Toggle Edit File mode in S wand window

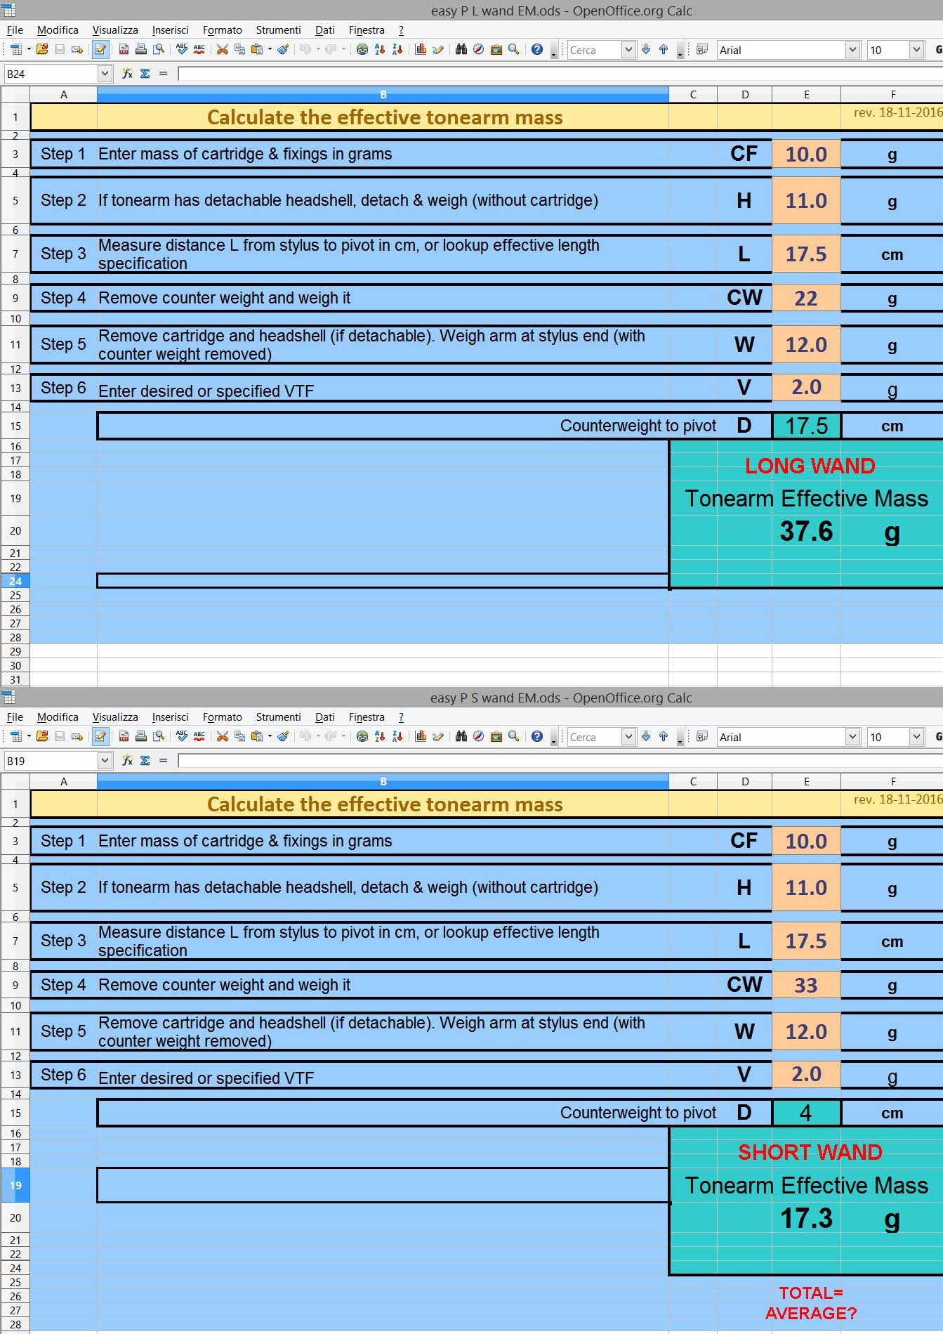pos(100,737)
